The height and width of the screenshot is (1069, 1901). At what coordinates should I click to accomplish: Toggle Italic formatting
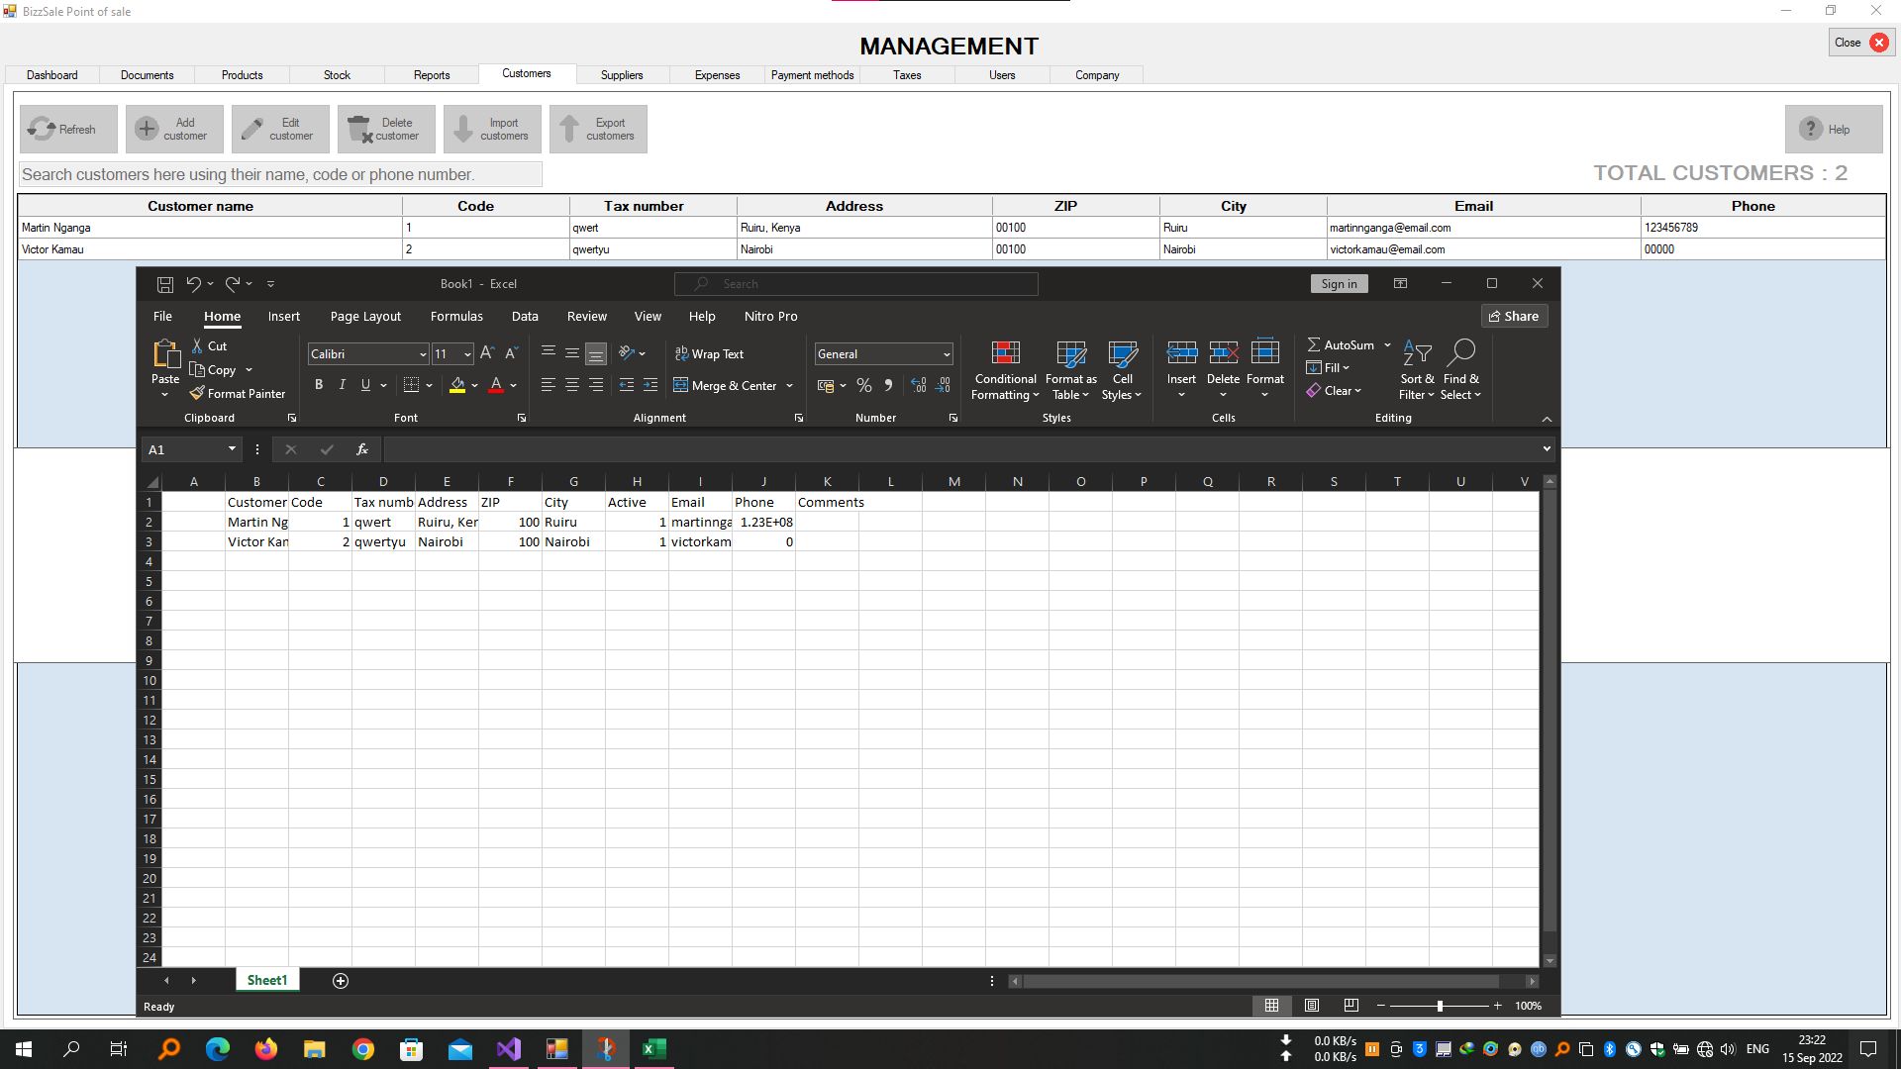coord(343,385)
